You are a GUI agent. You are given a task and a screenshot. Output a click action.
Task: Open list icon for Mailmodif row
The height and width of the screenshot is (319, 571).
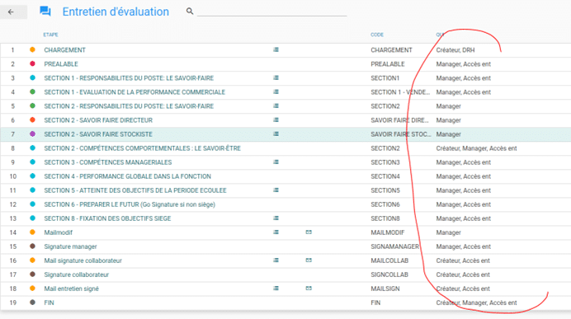click(276, 232)
